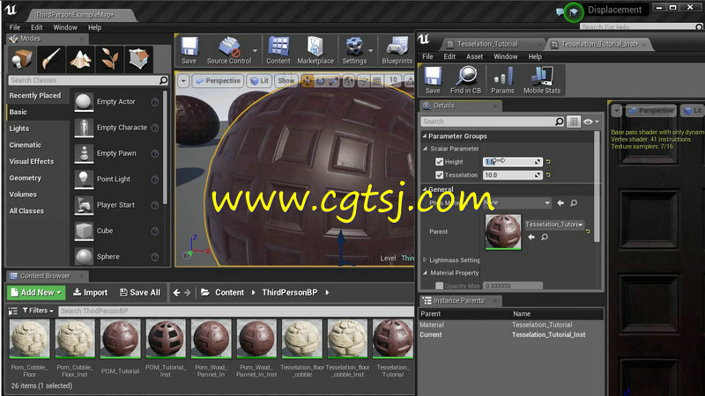Click Find in CB icon
The height and width of the screenshot is (396, 705).
[x=466, y=79]
